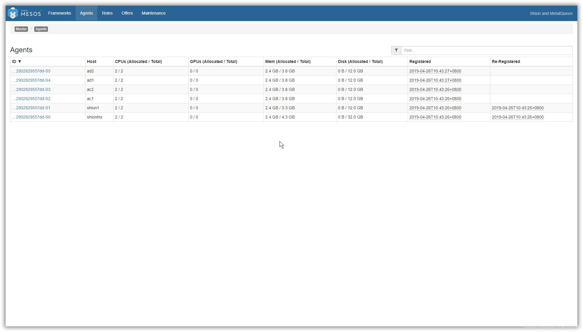The image size is (583, 332).
Task: Navigate to Master breadcrumb
Action: tap(21, 29)
